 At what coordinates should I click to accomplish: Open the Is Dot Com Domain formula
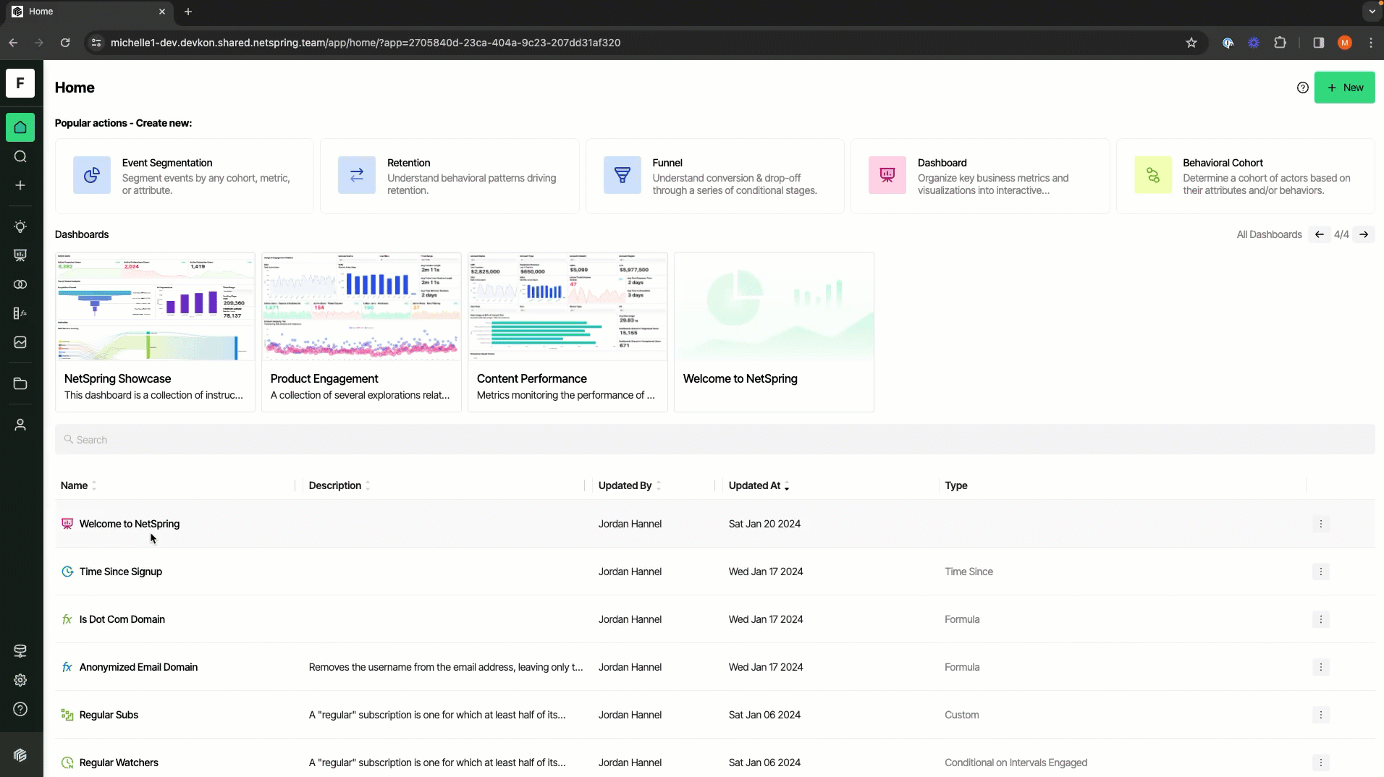tap(122, 619)
